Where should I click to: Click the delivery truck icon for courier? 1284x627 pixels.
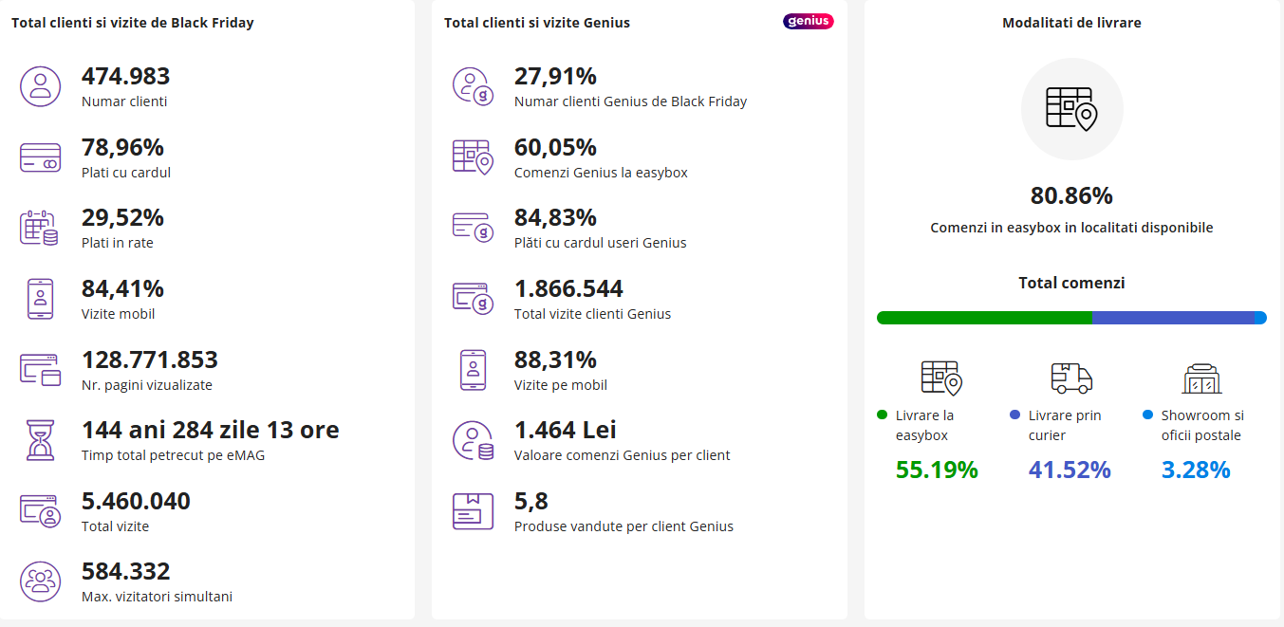(1071, 378)
